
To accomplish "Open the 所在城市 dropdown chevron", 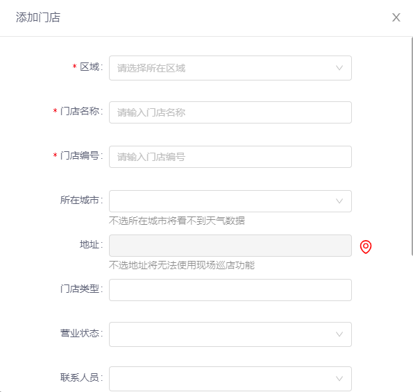I will click(339, 201).
